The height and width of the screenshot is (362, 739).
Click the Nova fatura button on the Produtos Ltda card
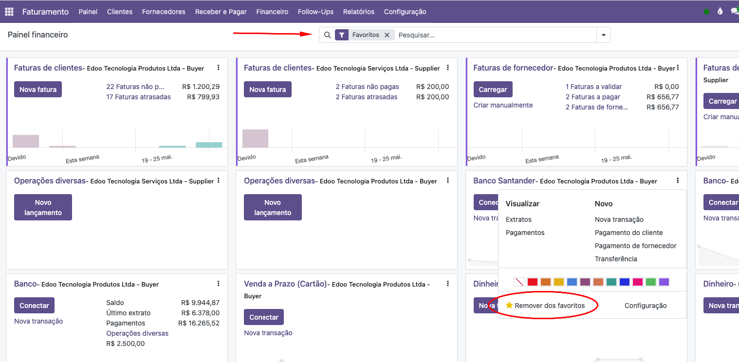[x=38, y=90]
